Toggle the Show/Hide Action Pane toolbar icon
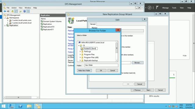 [28, 12]
